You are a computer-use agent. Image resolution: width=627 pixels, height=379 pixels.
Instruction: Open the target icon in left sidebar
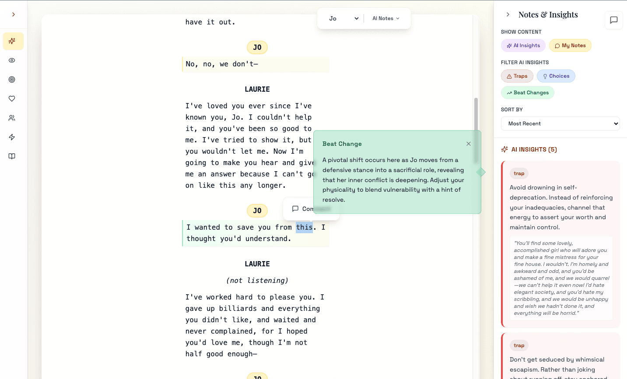pos(12,79)
